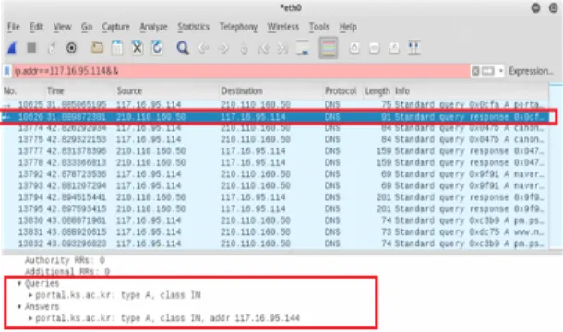Reset text to normal size
Viewport: 563px width, 332px height.
(x=394, y=48)
